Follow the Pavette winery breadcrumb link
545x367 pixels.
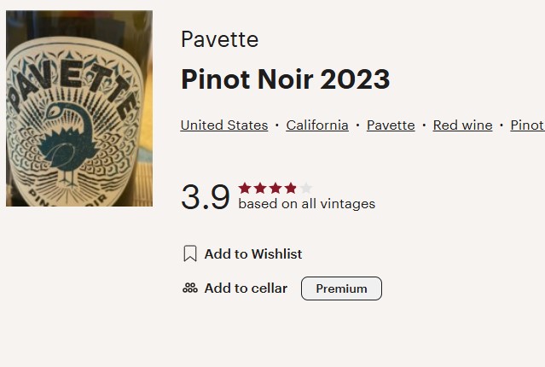pos(391,125)
